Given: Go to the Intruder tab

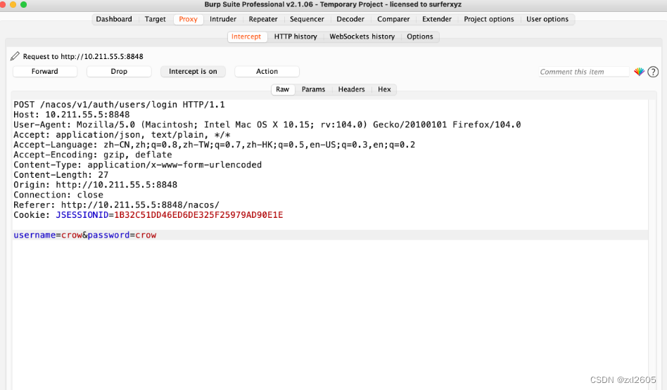Looking at the screenshot, I should 223,19.
